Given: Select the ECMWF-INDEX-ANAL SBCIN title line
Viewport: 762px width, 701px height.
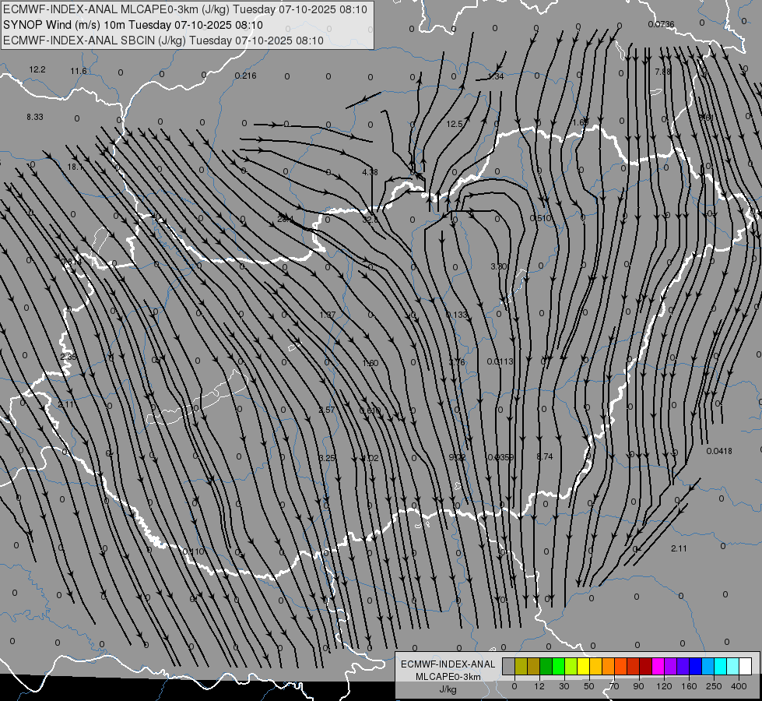Looking at the screenshot, I should [163, 41].
